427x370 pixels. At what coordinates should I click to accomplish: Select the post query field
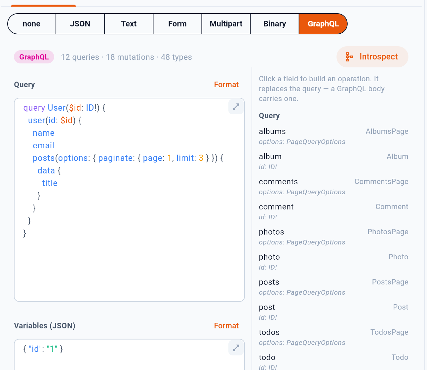click(333, 312)
